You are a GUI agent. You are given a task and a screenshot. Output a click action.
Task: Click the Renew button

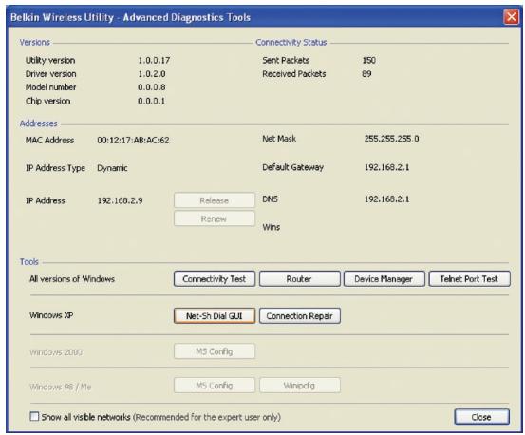click(215, 218)
